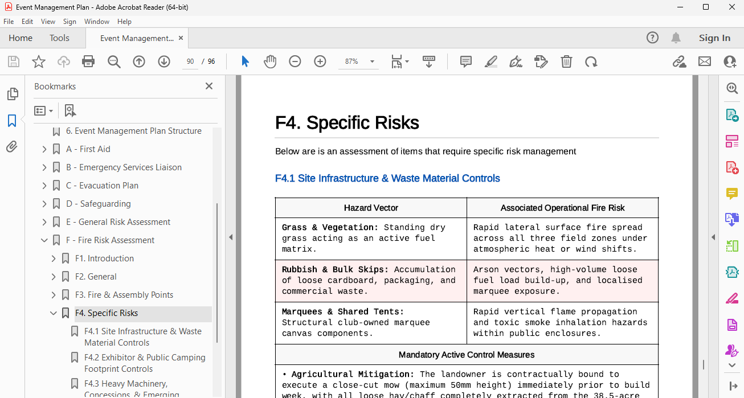The image size is (744, 398).
Task: Add a comment with the sticky note tool
Action: (x=466, y=61)
